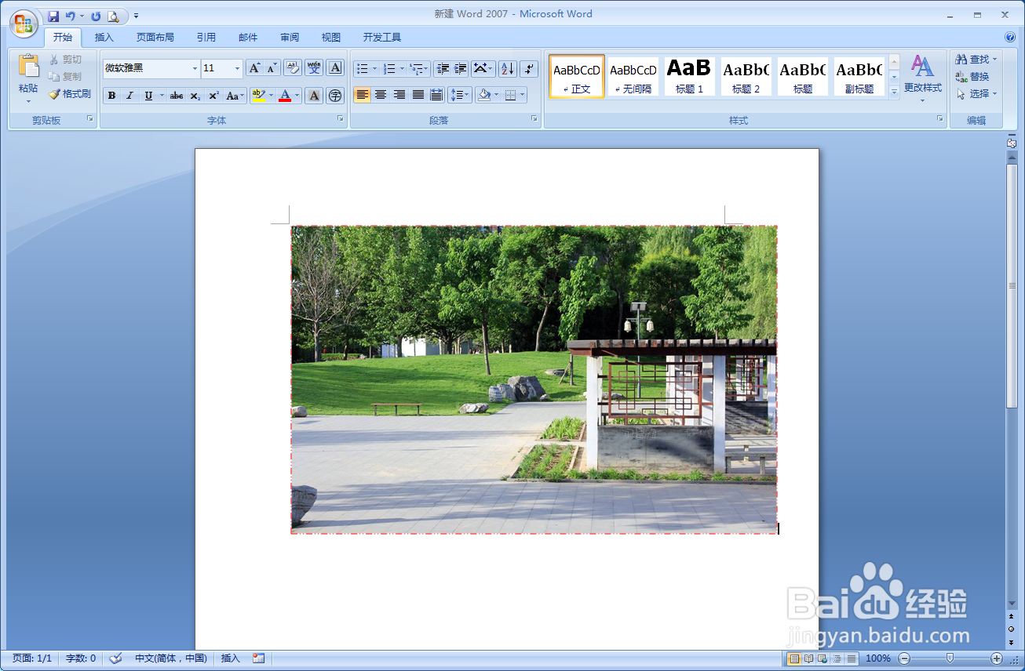Image resolution: width=1025 pixels, height=671 pixels.
Task: Switch to the Review (审阅) tab
Action: coord(290,37)
